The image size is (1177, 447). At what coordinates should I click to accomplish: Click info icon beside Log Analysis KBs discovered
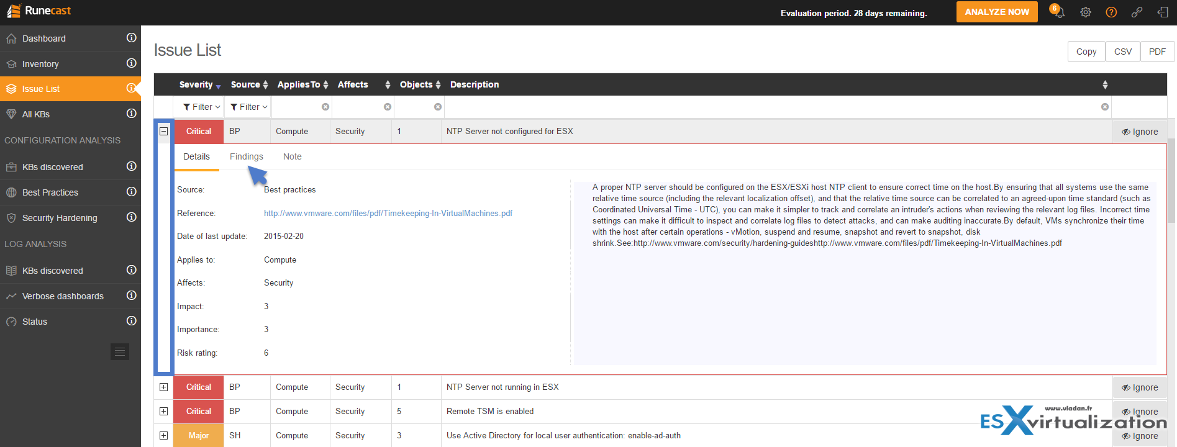tap(132, 270)
